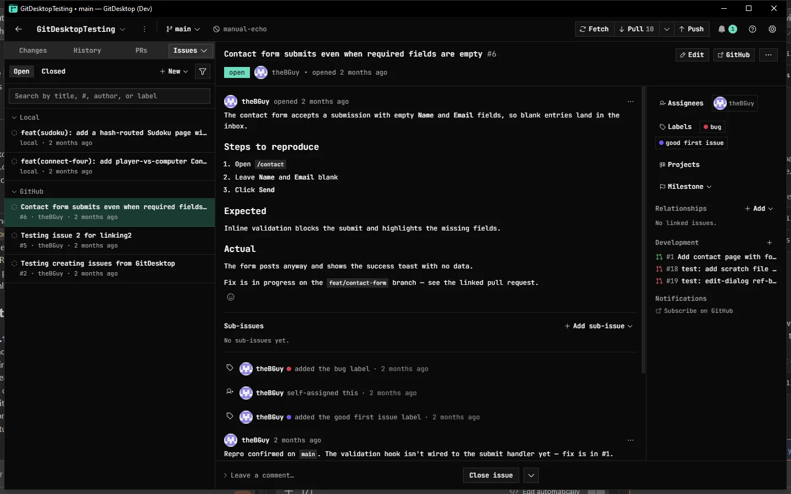Screen dimensions: 791x494
Task: Add a development link with the plus icon
Action: pos(770,243)
